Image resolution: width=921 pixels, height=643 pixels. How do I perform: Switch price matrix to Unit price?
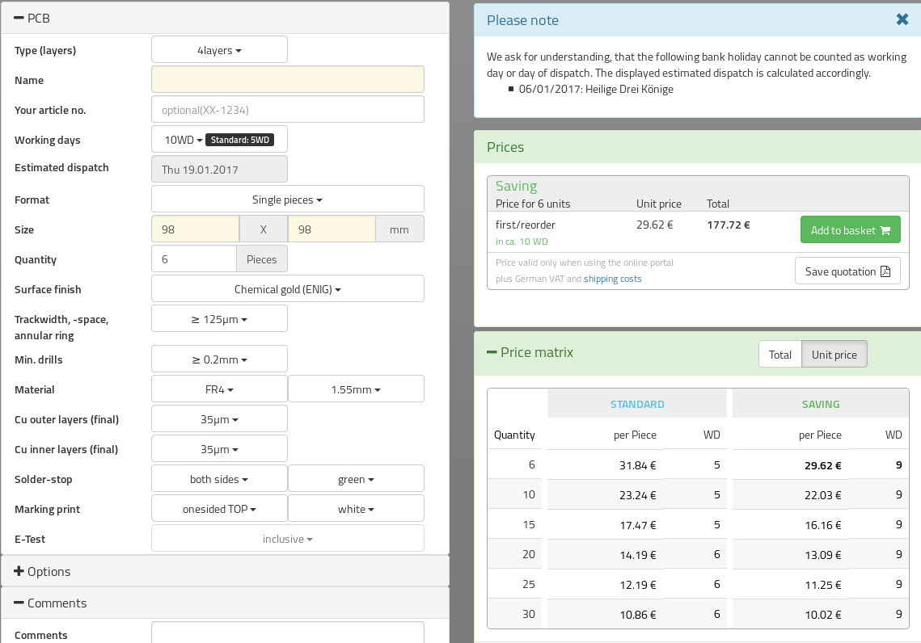(834, 354)
